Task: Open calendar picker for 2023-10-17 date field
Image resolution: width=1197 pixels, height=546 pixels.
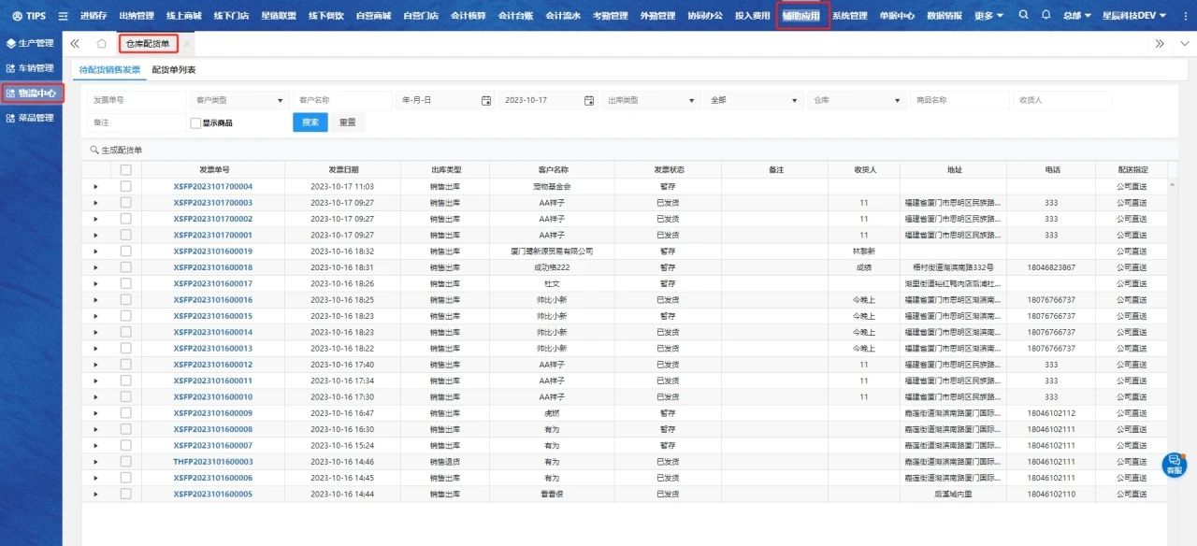Action: pyautogui.click(x=589, y=100)
